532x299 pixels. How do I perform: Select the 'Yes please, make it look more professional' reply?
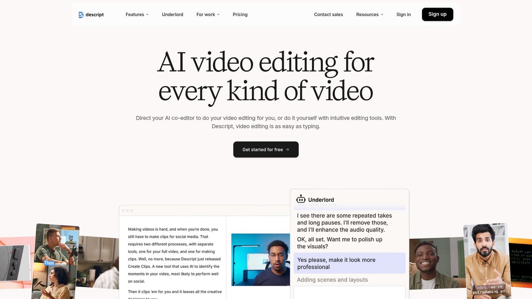coord(349,263)
